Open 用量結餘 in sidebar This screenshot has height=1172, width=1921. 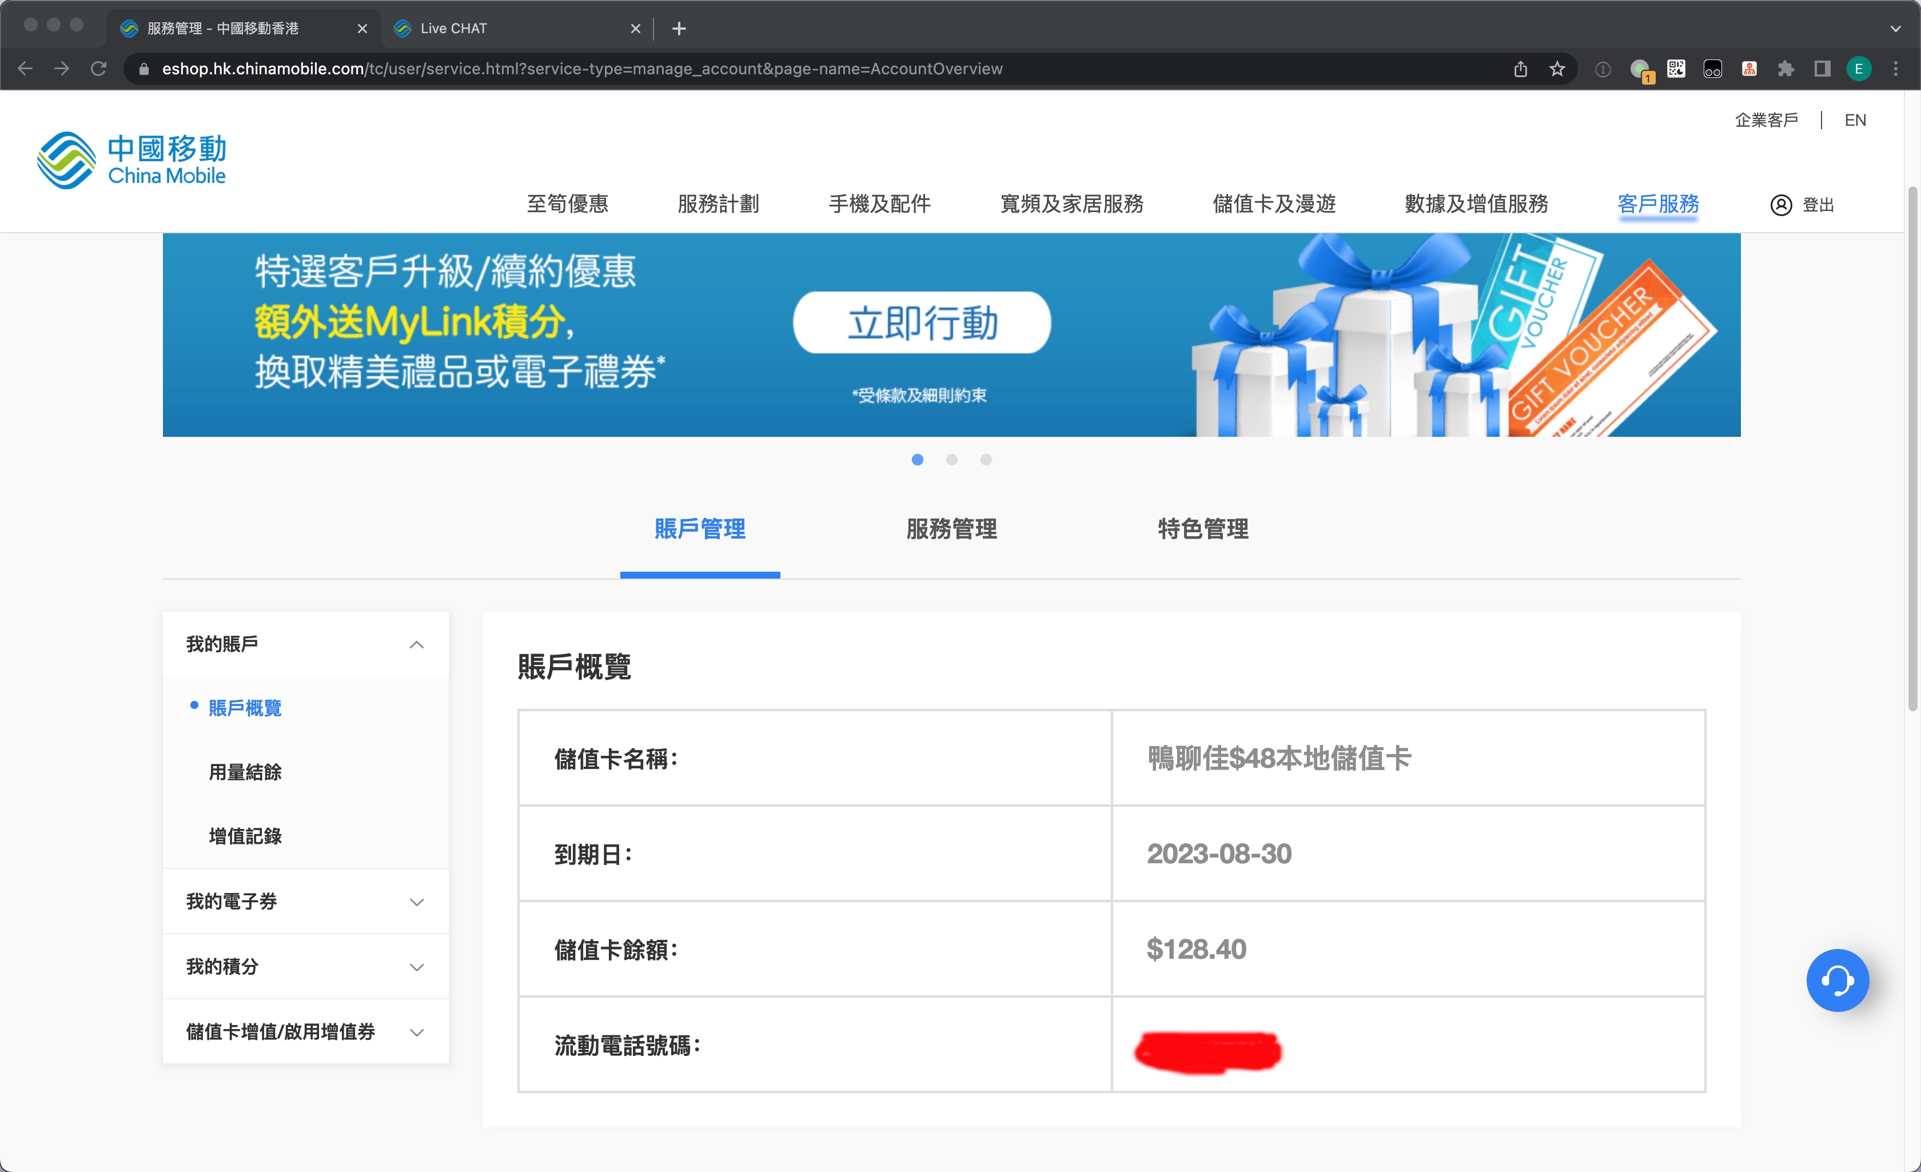coord(245,772)
